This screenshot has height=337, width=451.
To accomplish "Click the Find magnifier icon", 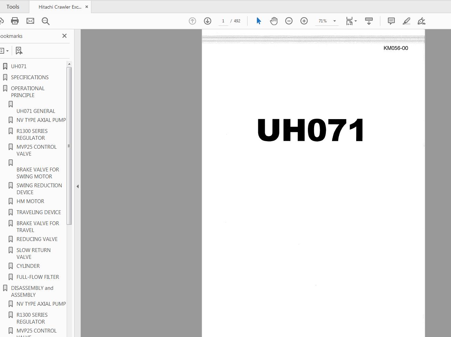I will pos(45,21).
